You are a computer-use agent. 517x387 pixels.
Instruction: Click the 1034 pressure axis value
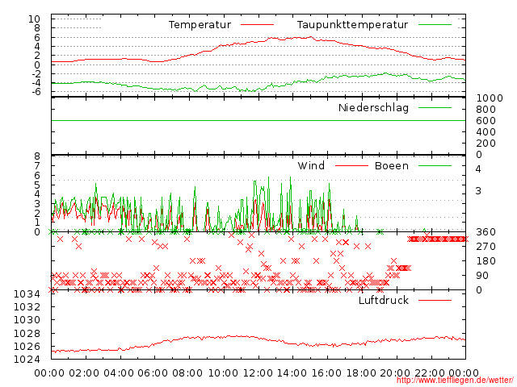click(27, 293)
